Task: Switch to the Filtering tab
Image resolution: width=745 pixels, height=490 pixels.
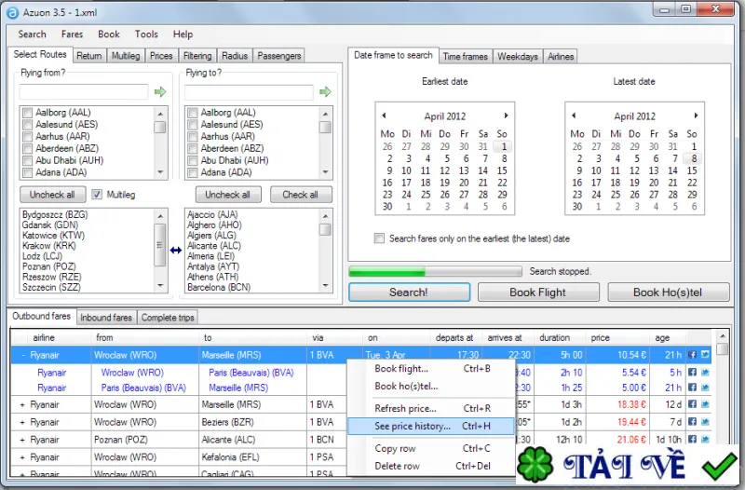Action: (197, 56)
